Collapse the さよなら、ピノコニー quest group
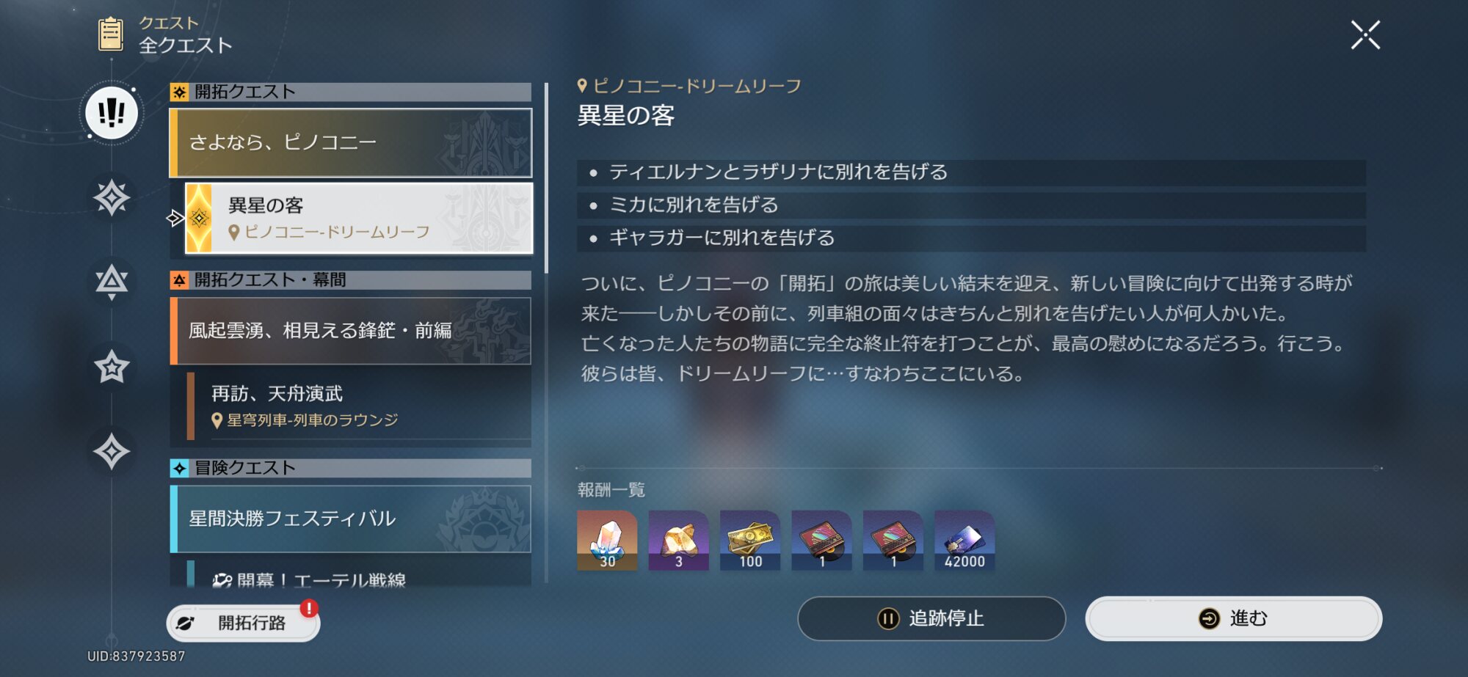Viewport: 1468px width, 677px height. click(351, 143)
